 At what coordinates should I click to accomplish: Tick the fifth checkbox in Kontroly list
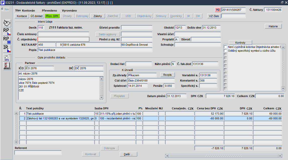point(225,62)
